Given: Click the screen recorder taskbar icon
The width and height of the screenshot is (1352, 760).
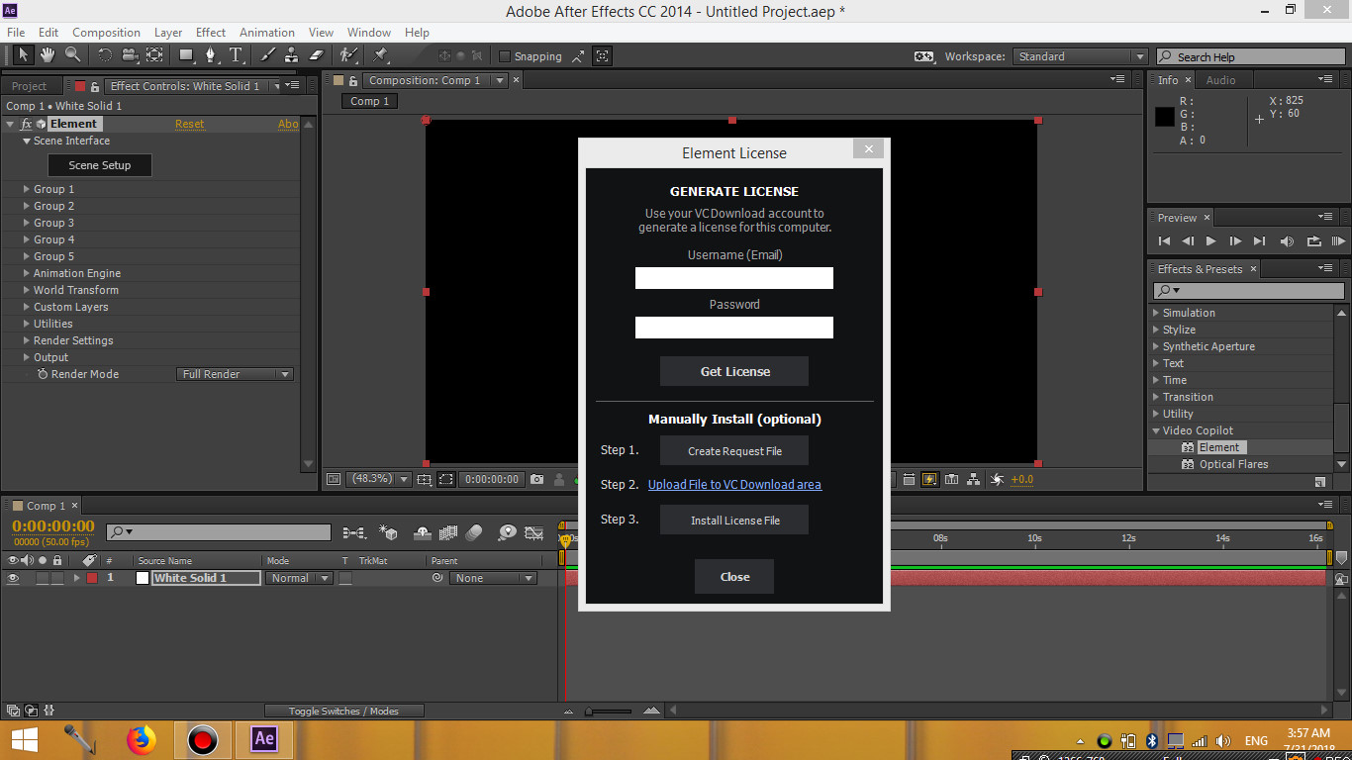Looking at the screenshot, I should point(203,739).
